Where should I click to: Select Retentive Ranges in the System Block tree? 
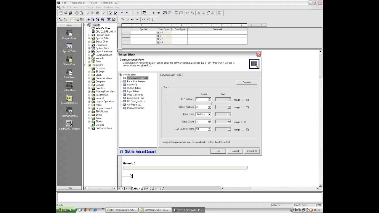[x=136, y=81]
